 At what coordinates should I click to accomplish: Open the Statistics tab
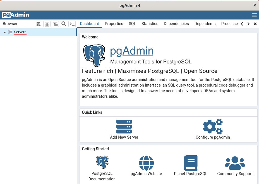pyautogui.click(x=150, y=24)
